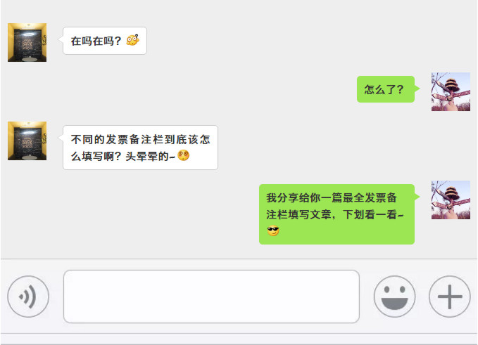Select the green 怎么了? chat bubble
The height and width of the screenshot is (345, 478).
click(386, 89)
